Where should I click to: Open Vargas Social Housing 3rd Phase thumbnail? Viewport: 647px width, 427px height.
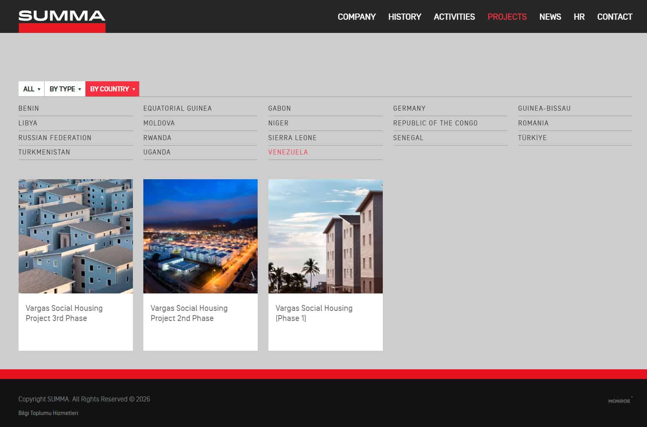click(76, 236)
